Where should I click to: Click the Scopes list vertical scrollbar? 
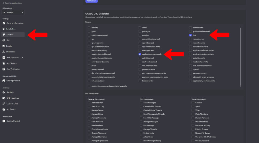pyautogui.click(x=241, y=56)
